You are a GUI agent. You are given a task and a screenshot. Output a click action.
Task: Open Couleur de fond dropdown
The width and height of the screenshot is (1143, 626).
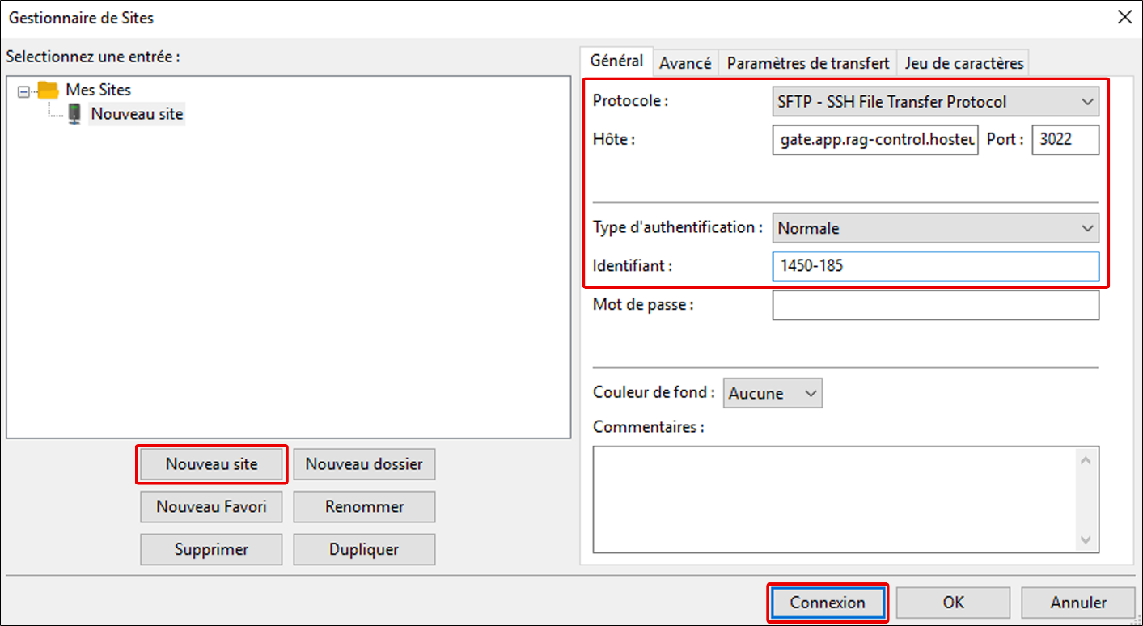pos(773,393)
